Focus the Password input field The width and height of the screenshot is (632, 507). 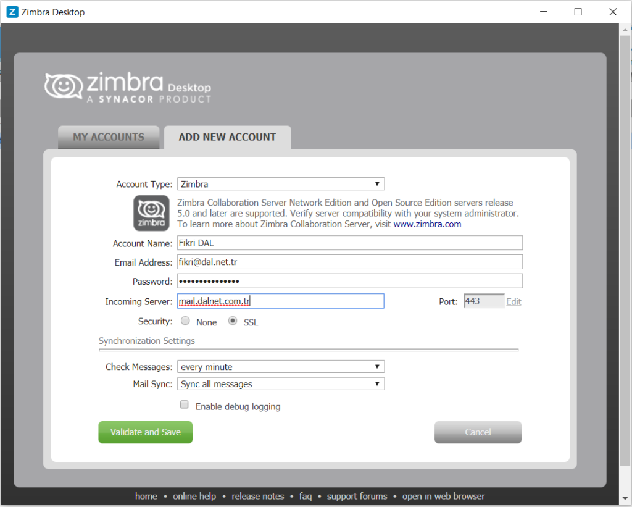click(x=350, y=281)
